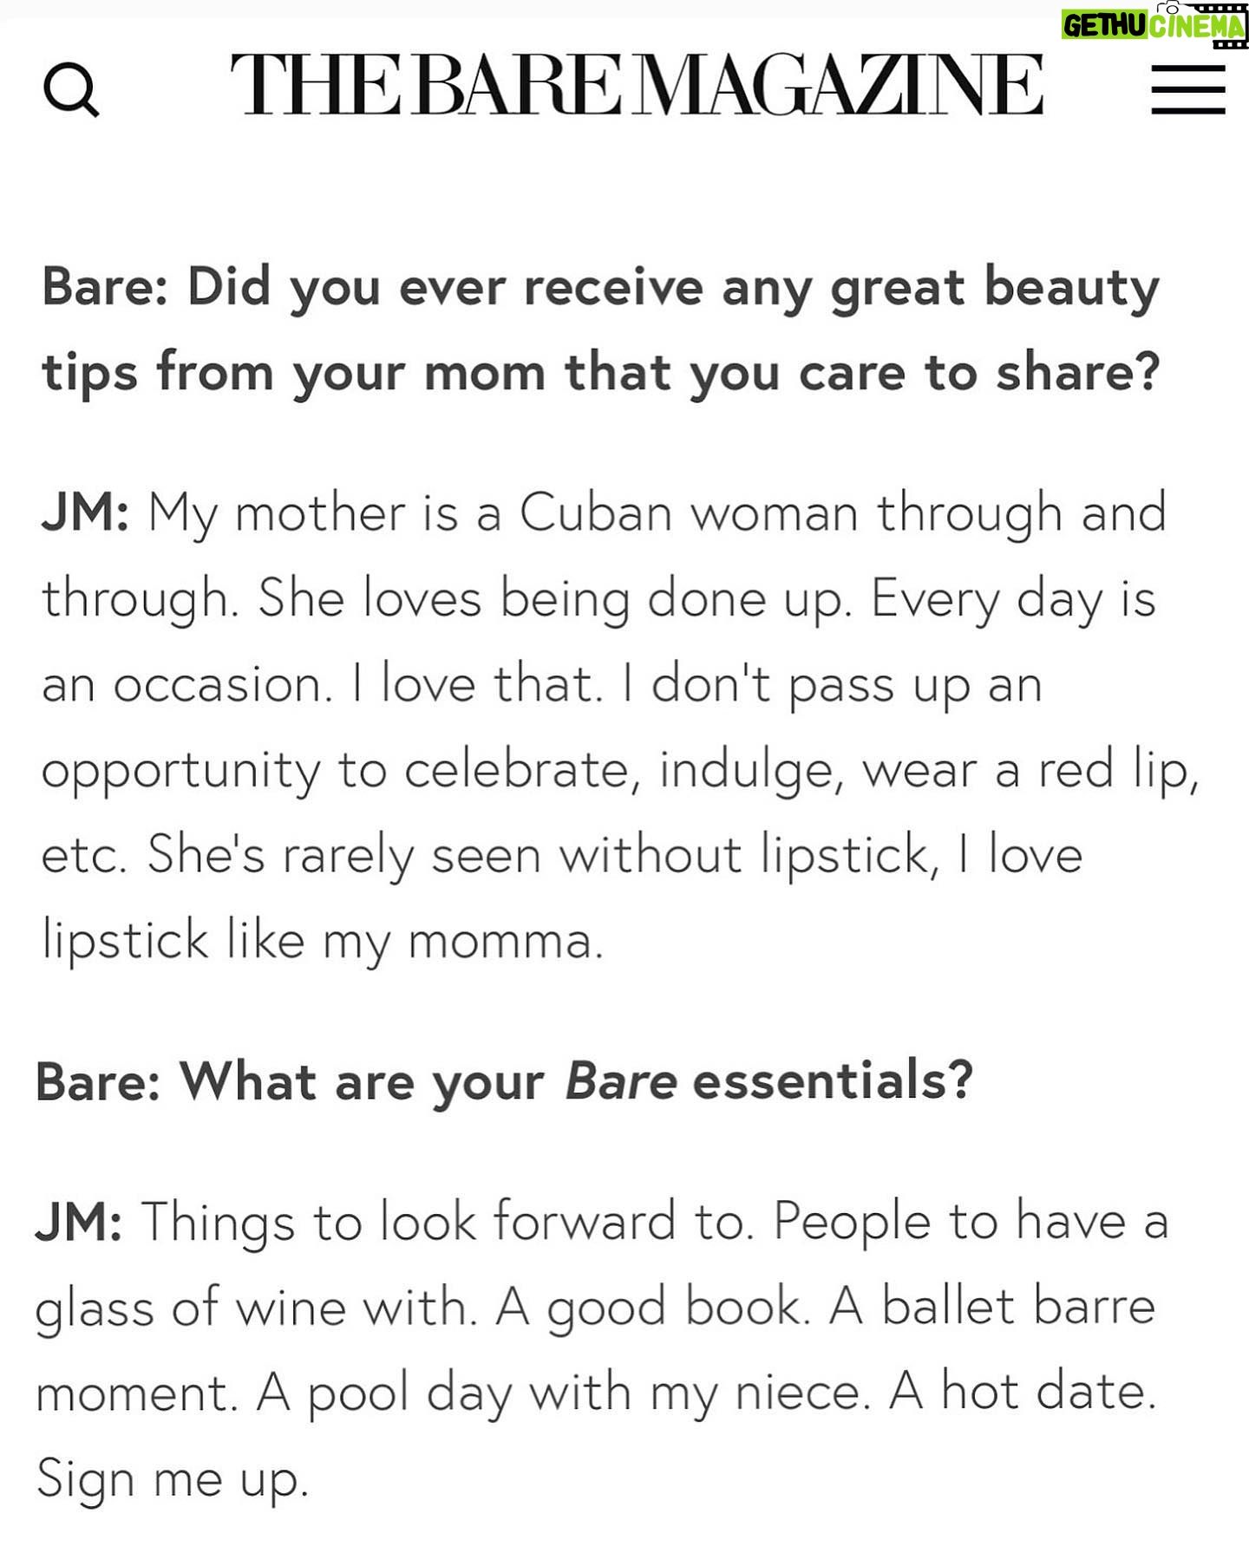Click the 'wear a red lip' text

[x=1030, y=770]
